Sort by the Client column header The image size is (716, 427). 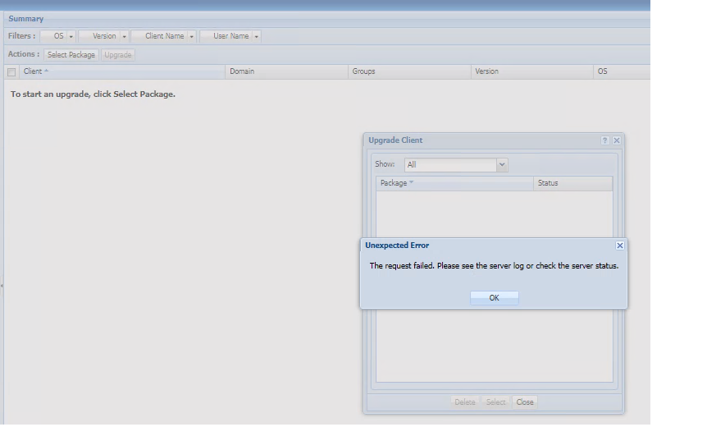pos(33,71)
